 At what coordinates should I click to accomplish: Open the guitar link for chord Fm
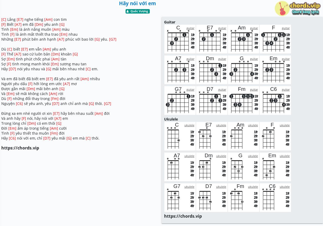click(254, 90)
